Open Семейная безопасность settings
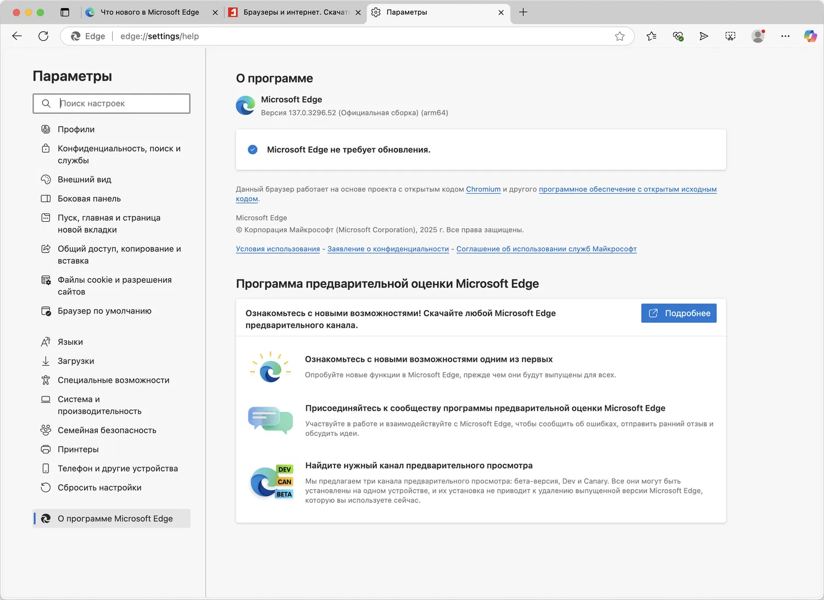Image resolution: width=824 pixels, height=600 pixels. click(x=112, y=430)
